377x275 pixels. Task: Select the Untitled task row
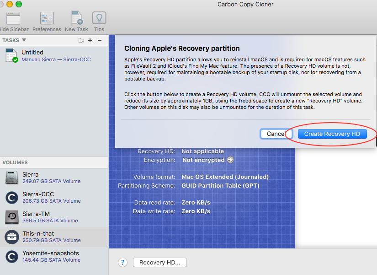tap(54, 56)
